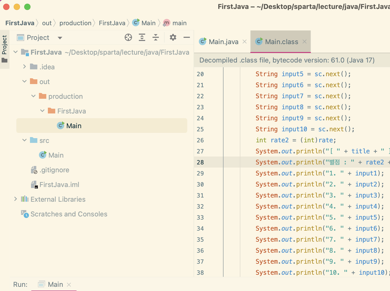The width and height of the screenshot is (390, 291).
Task: Click FirstJava breadcrumb in navigation bar
Action: (20, 23)
